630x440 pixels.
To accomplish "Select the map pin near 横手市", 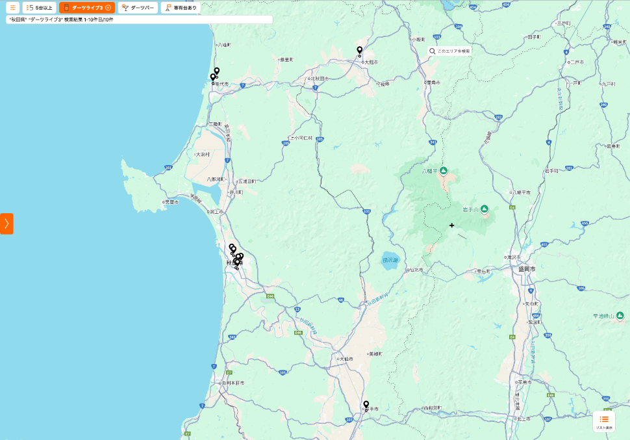I will tap(366, 404).
